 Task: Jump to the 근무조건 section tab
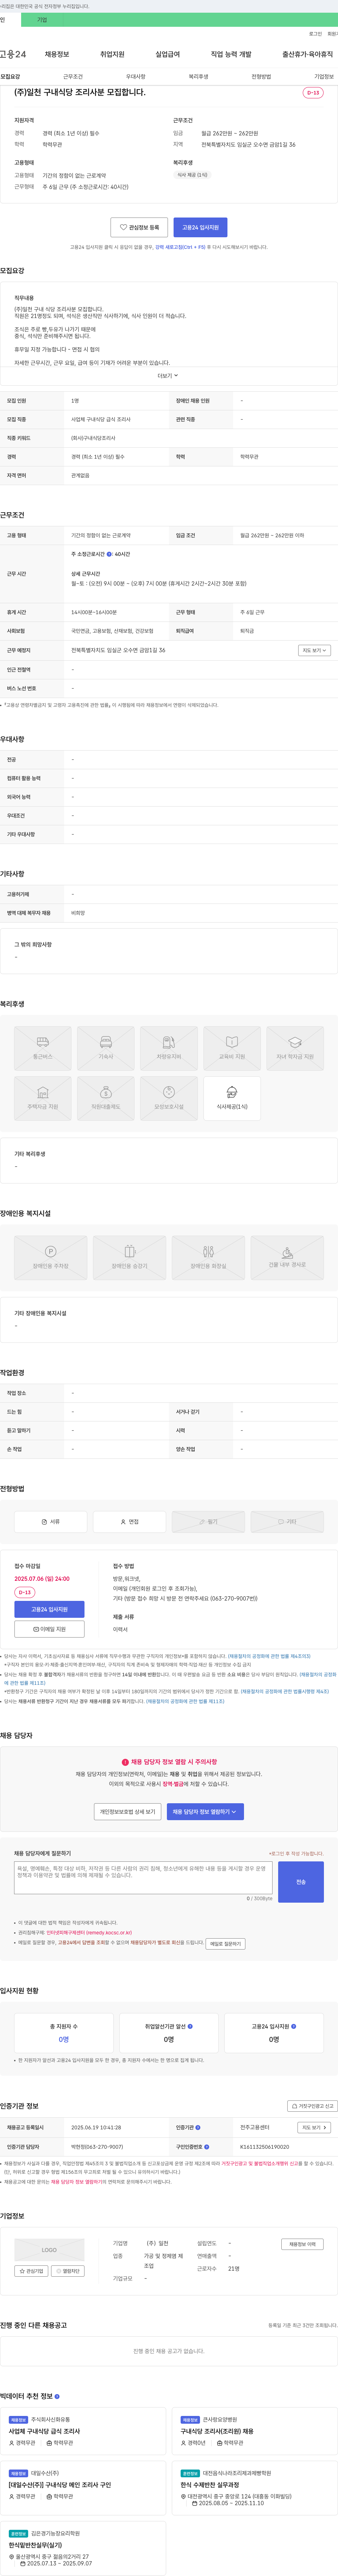tap(73, 77)
